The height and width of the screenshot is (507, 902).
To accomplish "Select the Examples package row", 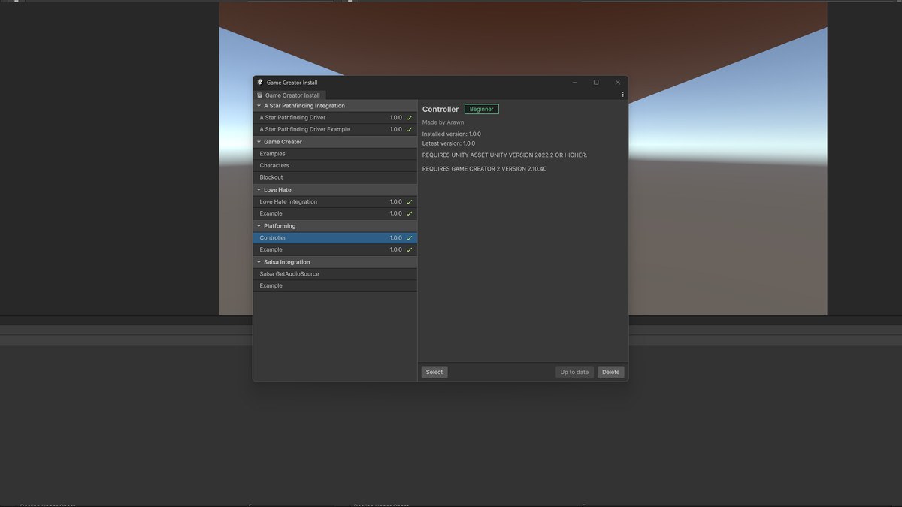I will 335,154.
